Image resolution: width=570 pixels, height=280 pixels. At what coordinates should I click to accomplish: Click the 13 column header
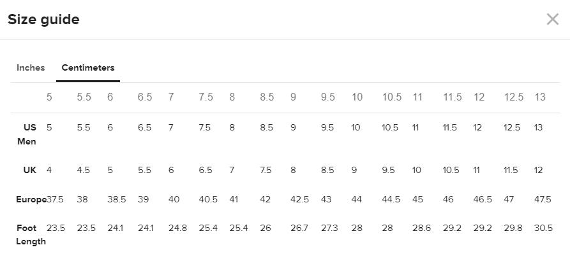[540, 97]
